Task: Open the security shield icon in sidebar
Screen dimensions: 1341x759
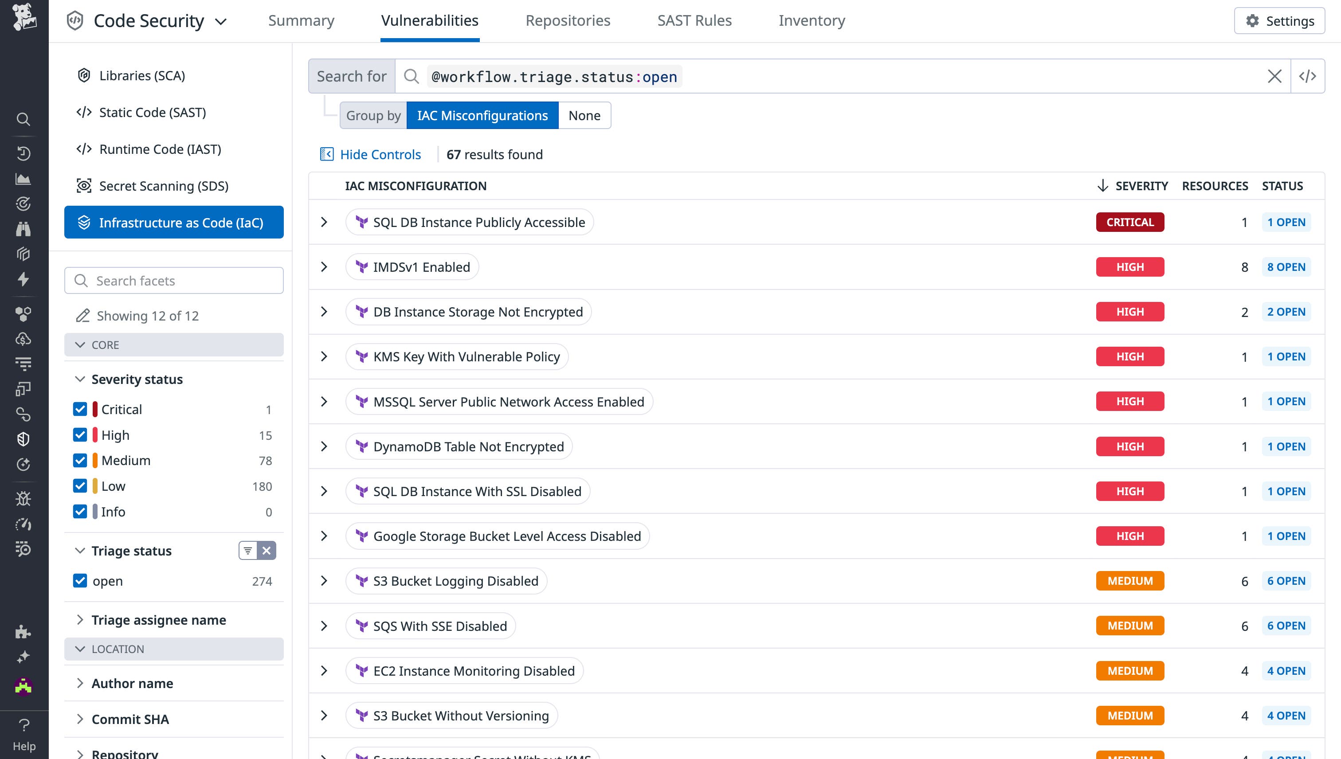Action: click(x=24, y=438)
